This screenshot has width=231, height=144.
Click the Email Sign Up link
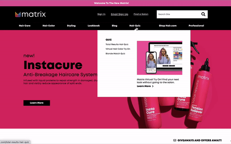click(119, 14)
